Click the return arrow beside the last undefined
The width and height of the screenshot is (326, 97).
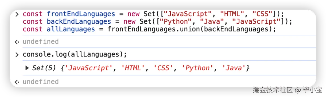[x=17, y=82]
